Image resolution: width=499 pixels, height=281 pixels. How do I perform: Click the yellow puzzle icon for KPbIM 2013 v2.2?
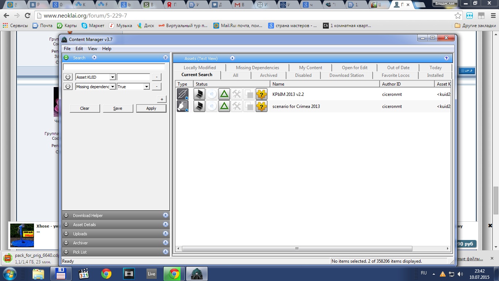[x=261, y=94]
